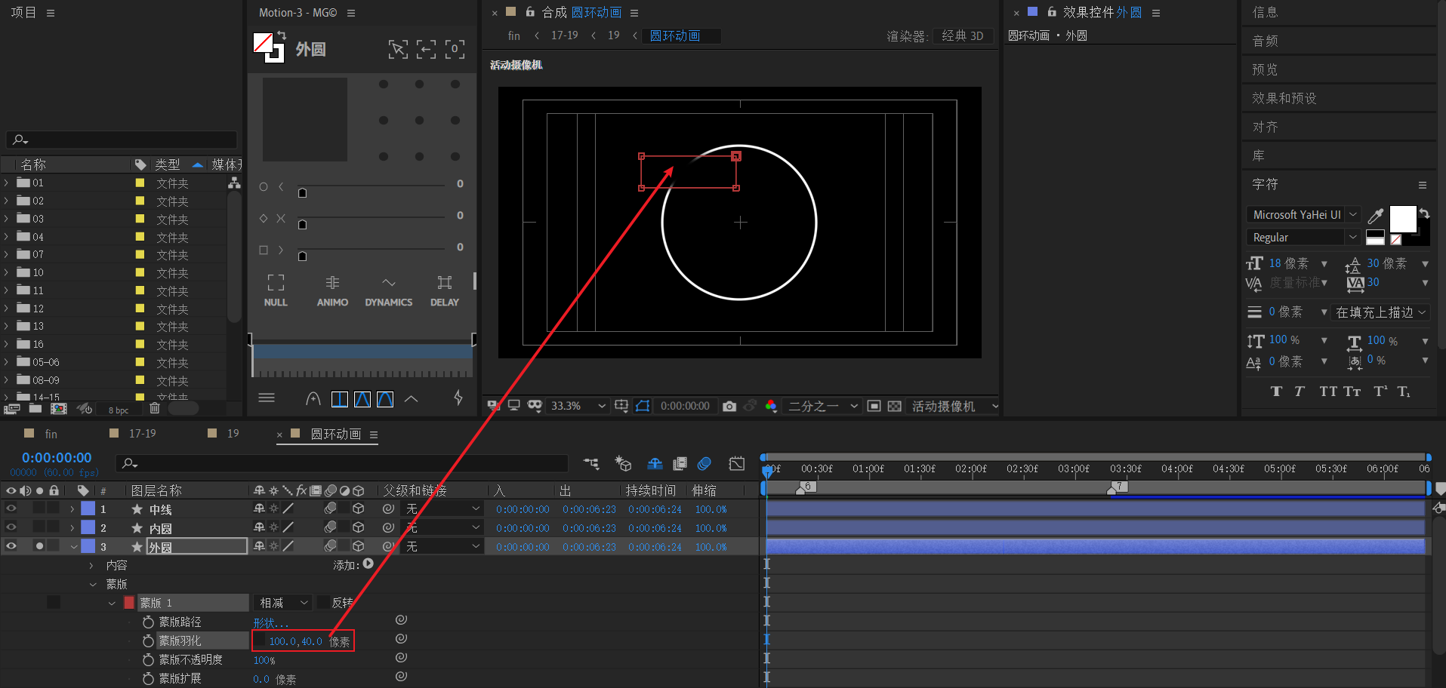1446x688 pixels.
Task: Click the ANIMO tool in Motion-3 panel
Action: pyautogui.click(x=332, y=290)
